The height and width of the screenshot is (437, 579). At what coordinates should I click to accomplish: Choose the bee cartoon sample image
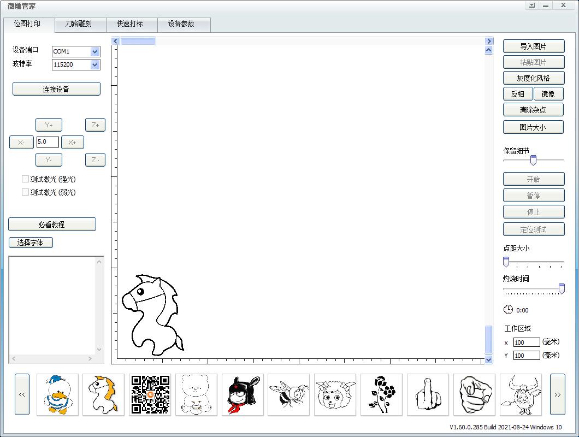click(289, 394)
